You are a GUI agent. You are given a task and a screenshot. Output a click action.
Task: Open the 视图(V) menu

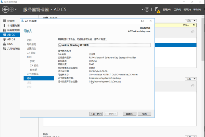coord(188,10)
